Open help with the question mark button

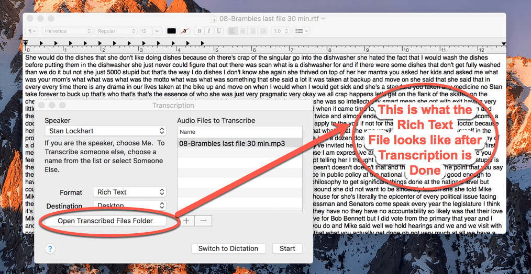(x=50, y=249)
